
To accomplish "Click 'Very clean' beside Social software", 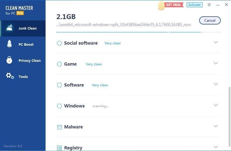I will 113,43.
